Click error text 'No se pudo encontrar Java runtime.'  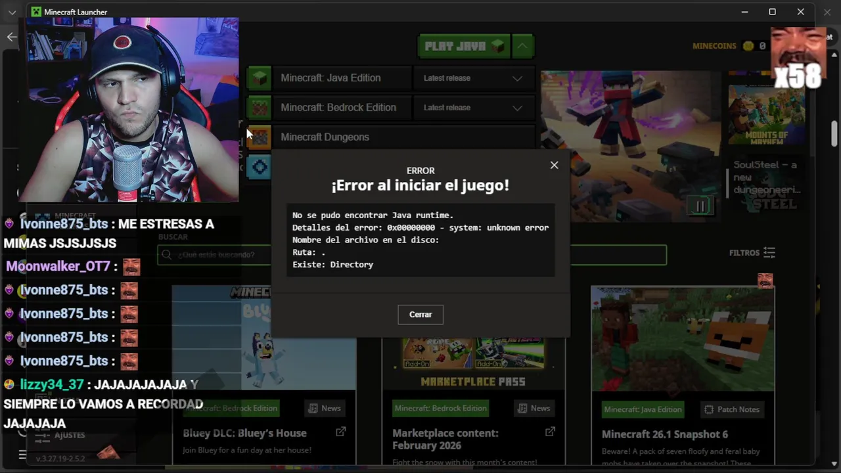pyautogui.click(x=373, y=215)
